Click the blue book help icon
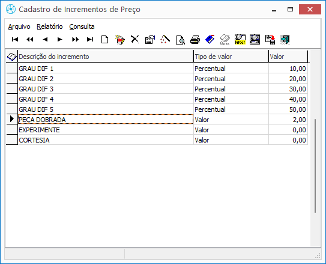This screenshot has height=264, width=326. coord(210,39)
